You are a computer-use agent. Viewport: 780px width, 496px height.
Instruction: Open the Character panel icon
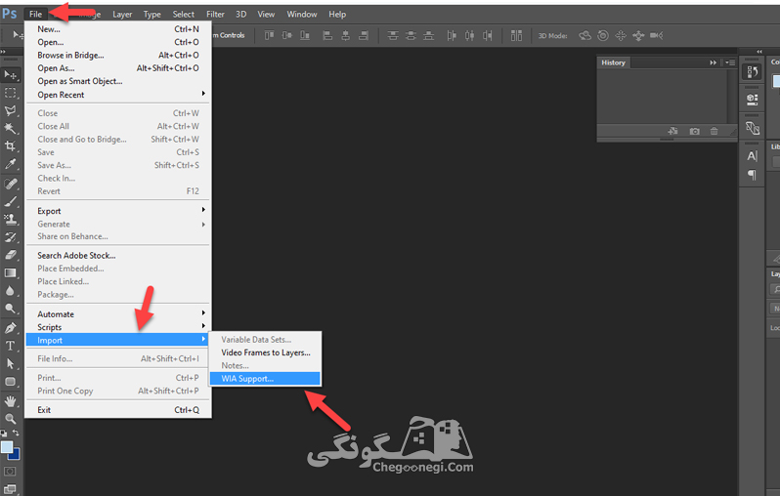click(x=753, y=156)
